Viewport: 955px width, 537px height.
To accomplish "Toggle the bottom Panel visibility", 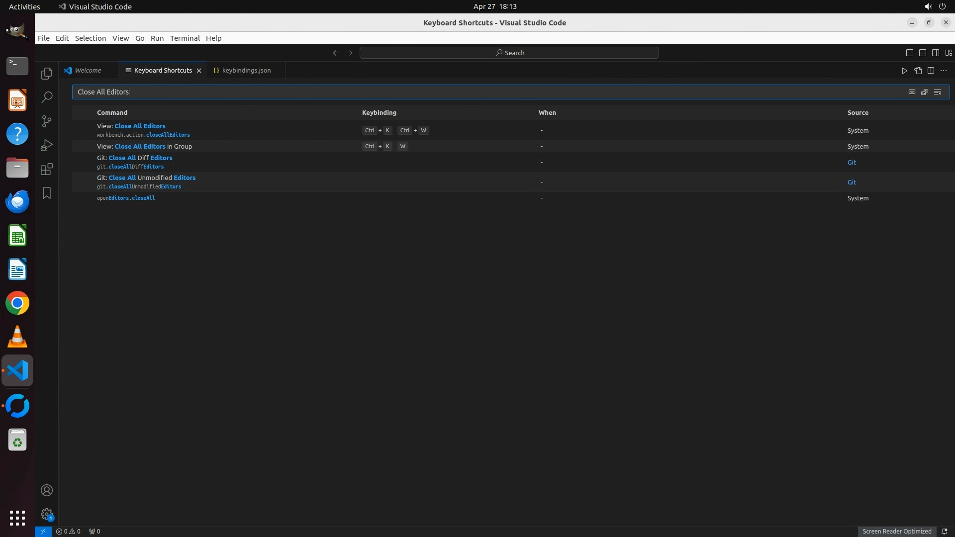I will click(922, 53).
